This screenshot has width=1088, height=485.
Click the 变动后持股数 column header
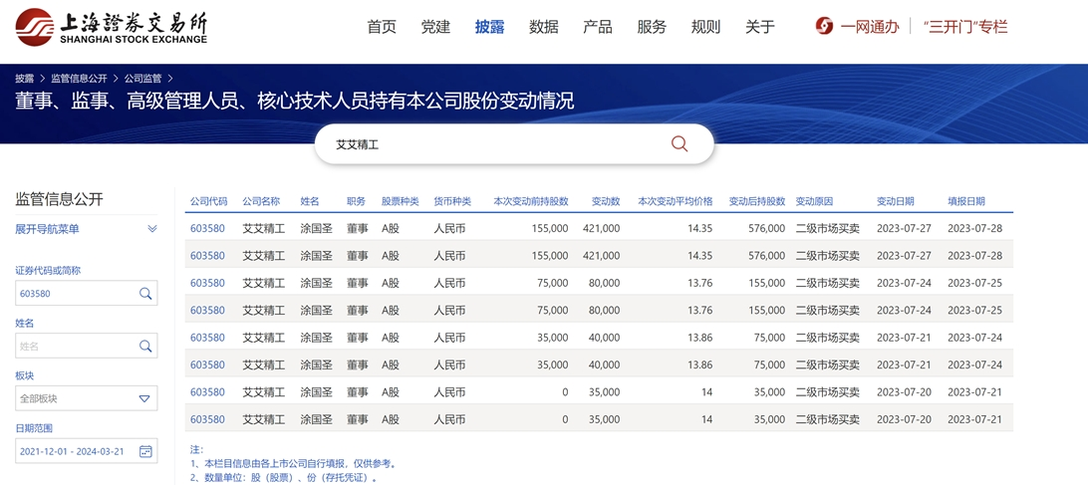point(757,201)
